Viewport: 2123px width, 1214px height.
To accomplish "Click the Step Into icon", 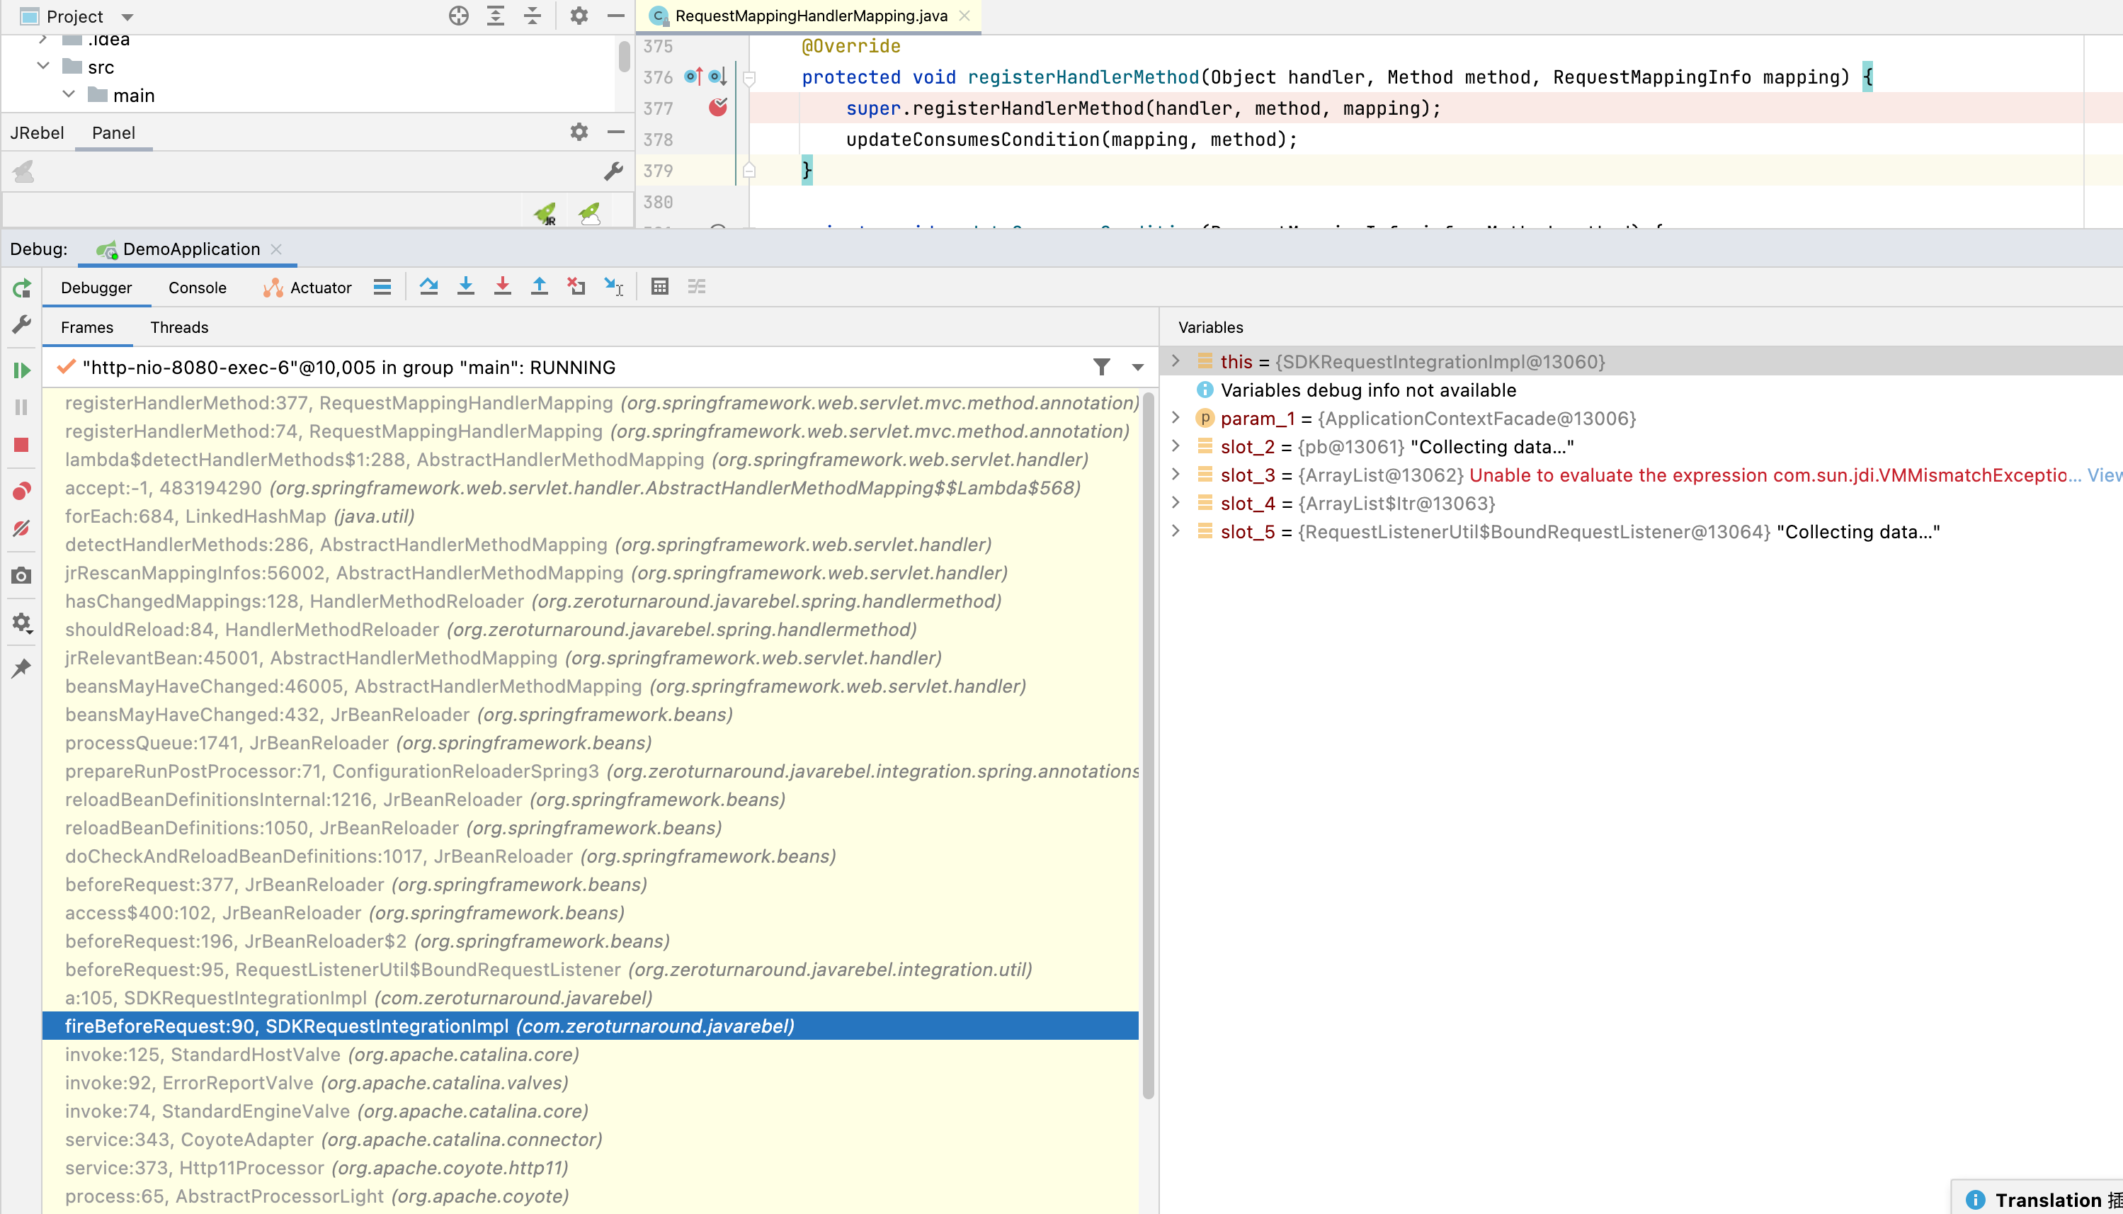I will click(466, 287).
